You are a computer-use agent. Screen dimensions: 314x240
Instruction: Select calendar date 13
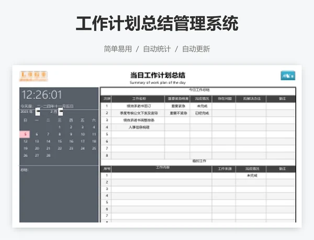coord(37,141)
